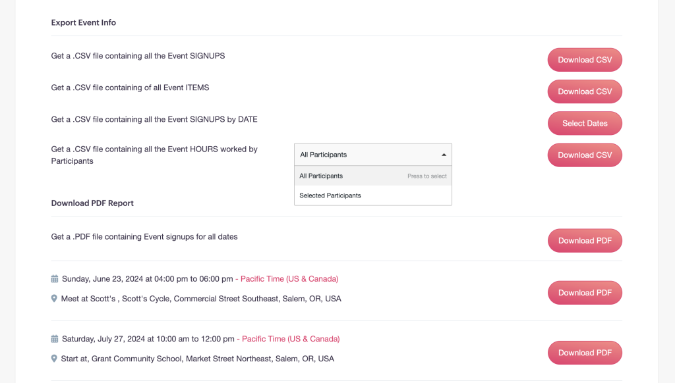Click Pacific Time link on July 27 event

tap(290, 339)
